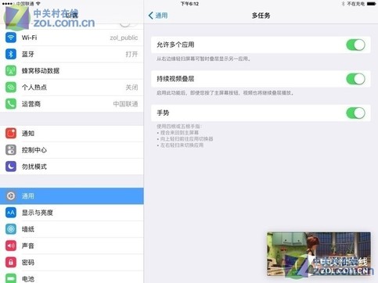Tap the 多任务 page title
Screen dimensions: 378x283
(x=261, y=16)
